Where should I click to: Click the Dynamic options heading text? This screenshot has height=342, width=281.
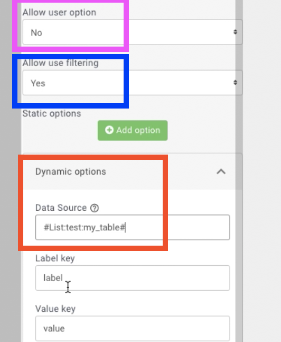71,172
